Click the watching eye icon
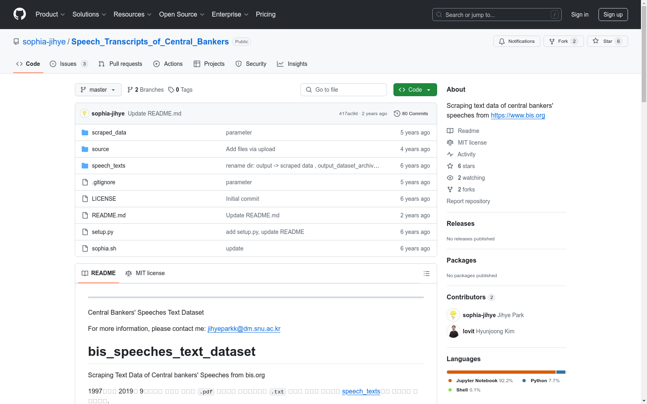Screen dimensions: 647x404 tap(450, 178)
